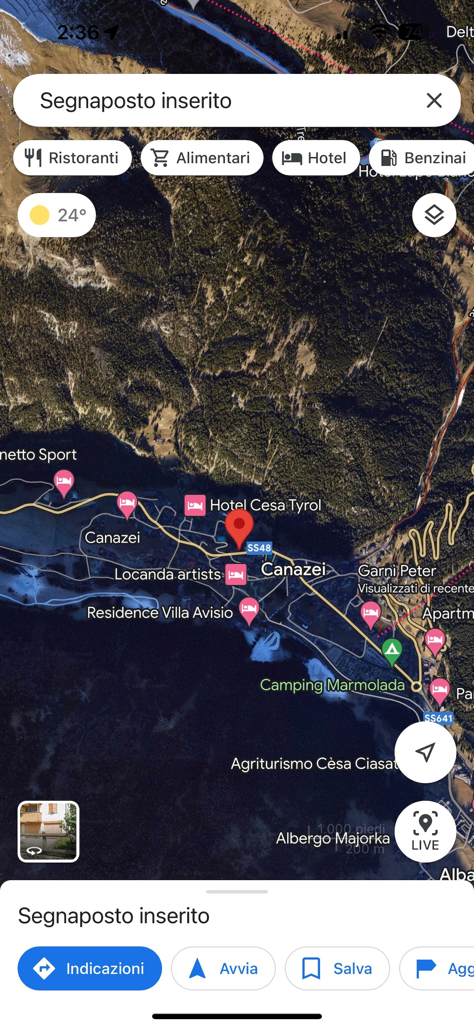Open the map layers button

[x=434, y=215]
